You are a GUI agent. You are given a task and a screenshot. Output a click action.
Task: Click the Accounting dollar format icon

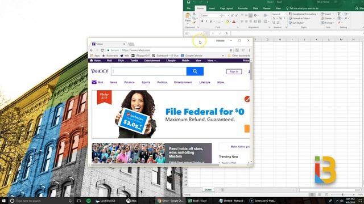tap(274, 18)
